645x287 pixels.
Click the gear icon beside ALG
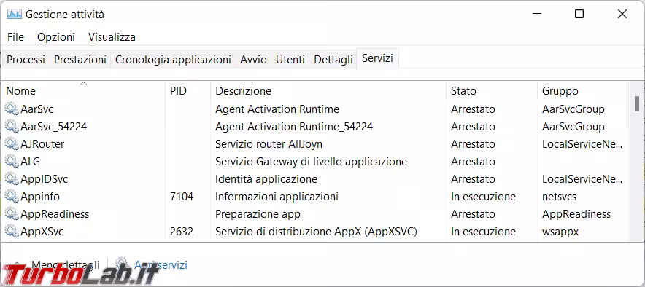tap(12, 162)
